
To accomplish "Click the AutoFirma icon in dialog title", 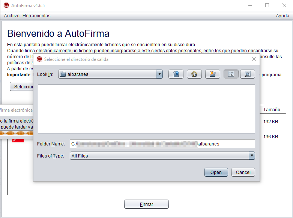I will coord(39,59).
